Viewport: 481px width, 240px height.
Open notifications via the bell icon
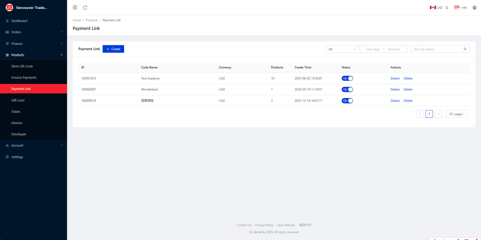click(x=447, y=8)
